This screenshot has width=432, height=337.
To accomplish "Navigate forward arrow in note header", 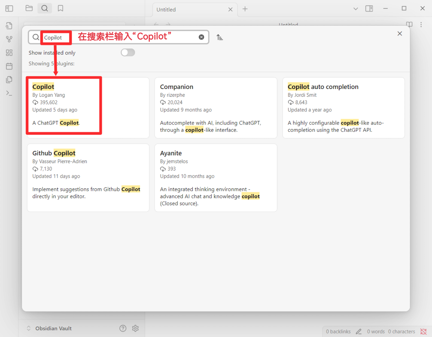I will 168,24.
